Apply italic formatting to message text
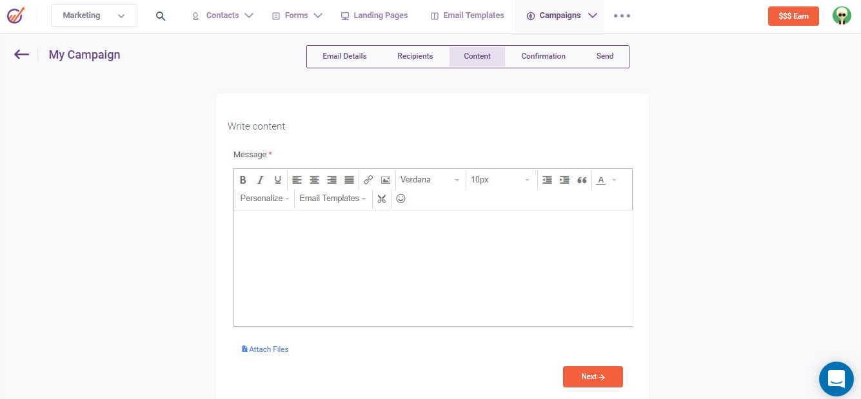The image size is (861, 399). click(260, 180)
